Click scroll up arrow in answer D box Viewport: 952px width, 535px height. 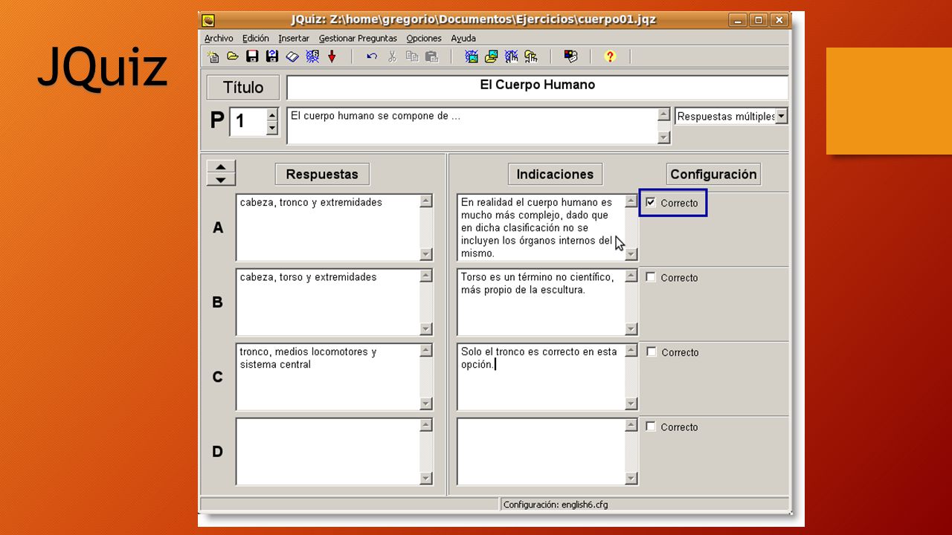[426, 425]
